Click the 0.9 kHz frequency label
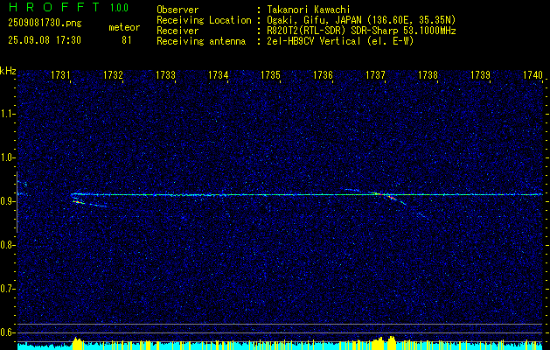 (8, 201)
